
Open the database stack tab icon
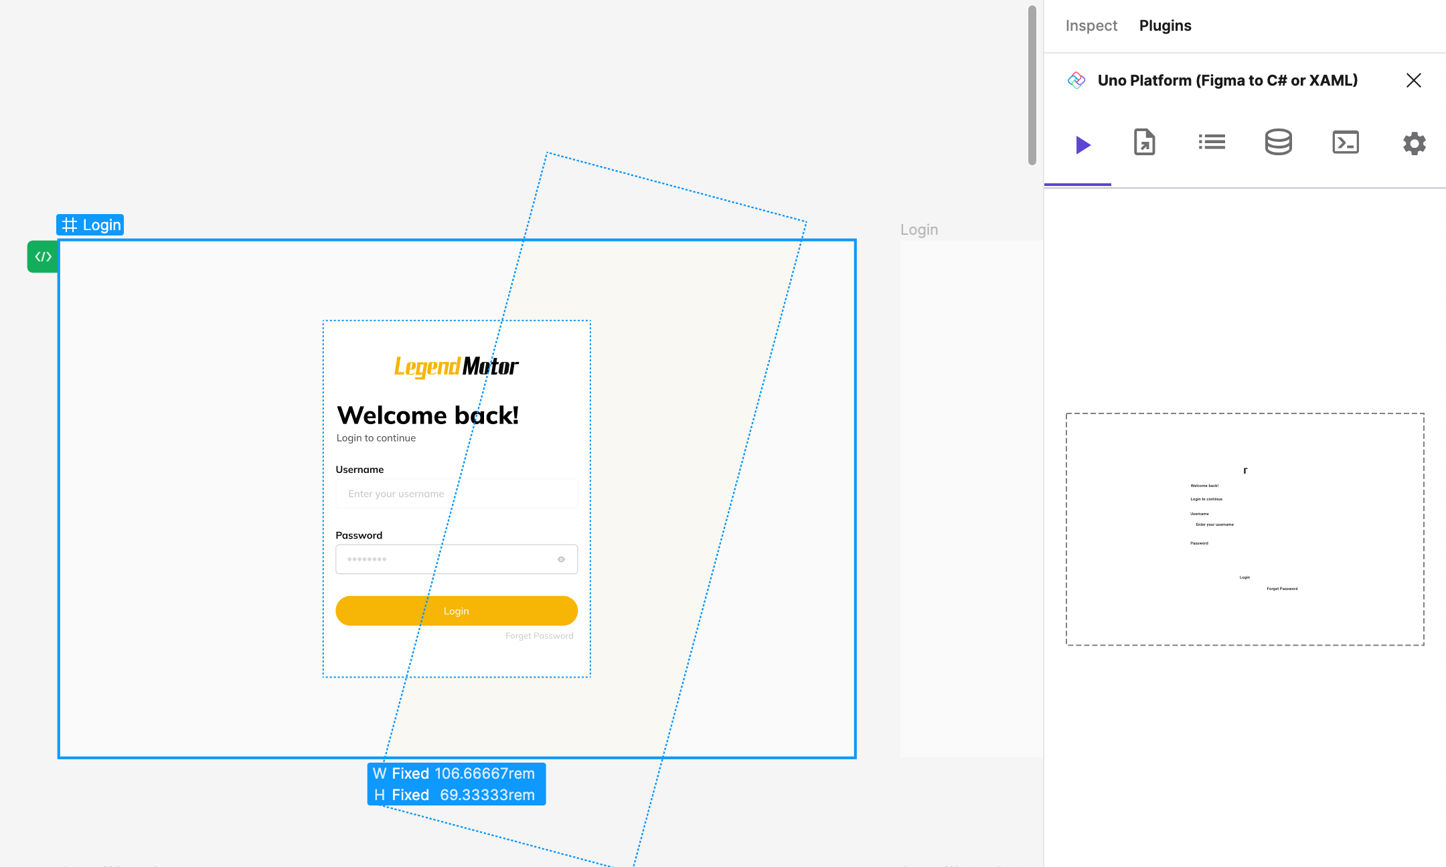pyautogui.click(x=1278, y=142)
